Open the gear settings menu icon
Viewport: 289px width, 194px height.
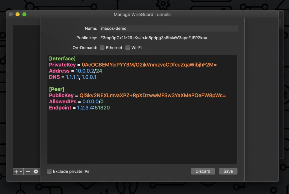coord(36,171)
